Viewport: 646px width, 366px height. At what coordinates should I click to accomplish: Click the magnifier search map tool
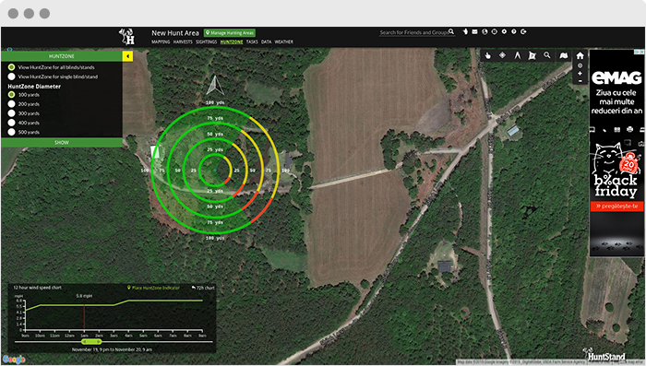coord(546,55)
